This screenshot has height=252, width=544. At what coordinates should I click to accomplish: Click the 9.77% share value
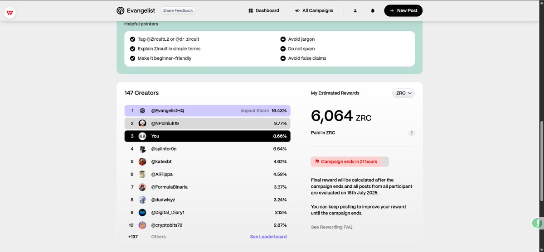coord(280,123)
